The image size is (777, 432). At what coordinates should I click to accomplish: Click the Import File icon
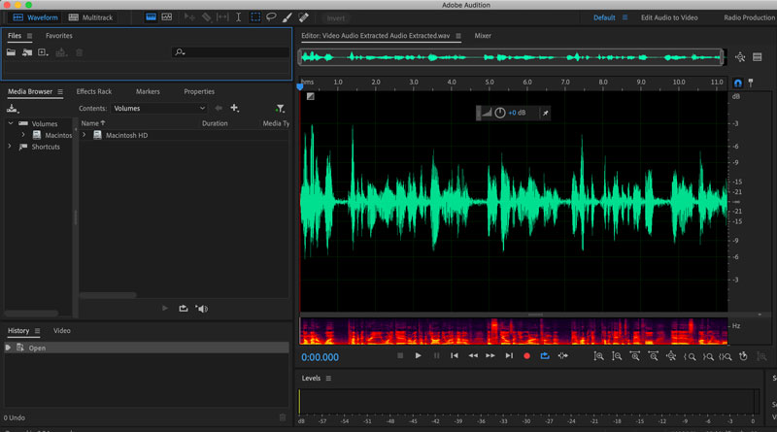click(27, 52)
